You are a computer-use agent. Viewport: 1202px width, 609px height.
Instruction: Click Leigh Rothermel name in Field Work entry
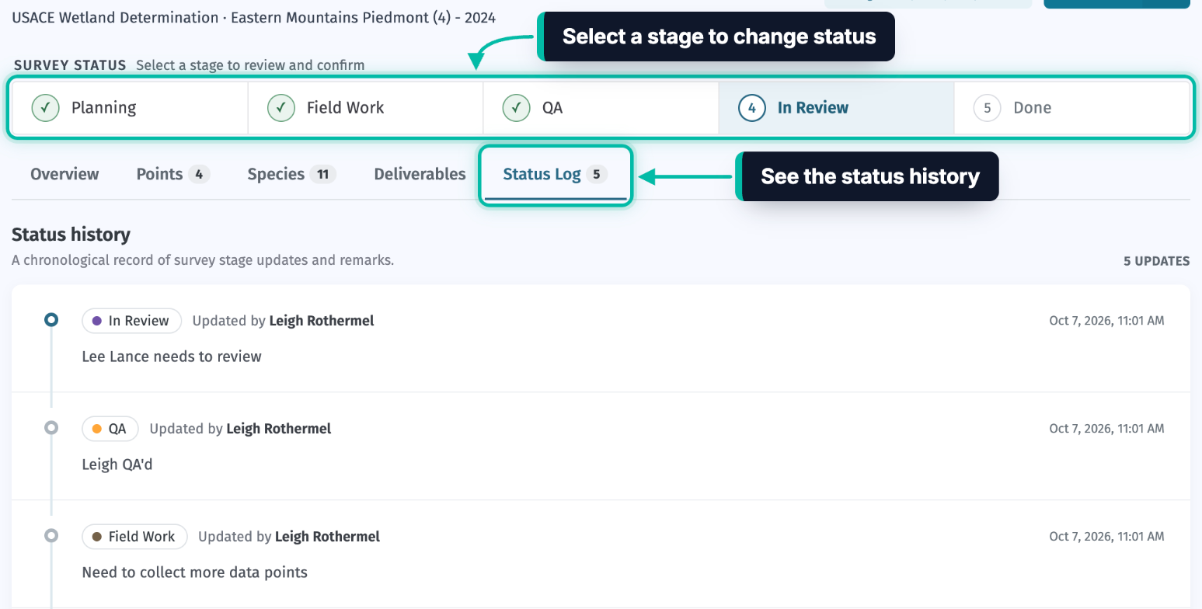point(327,537)
